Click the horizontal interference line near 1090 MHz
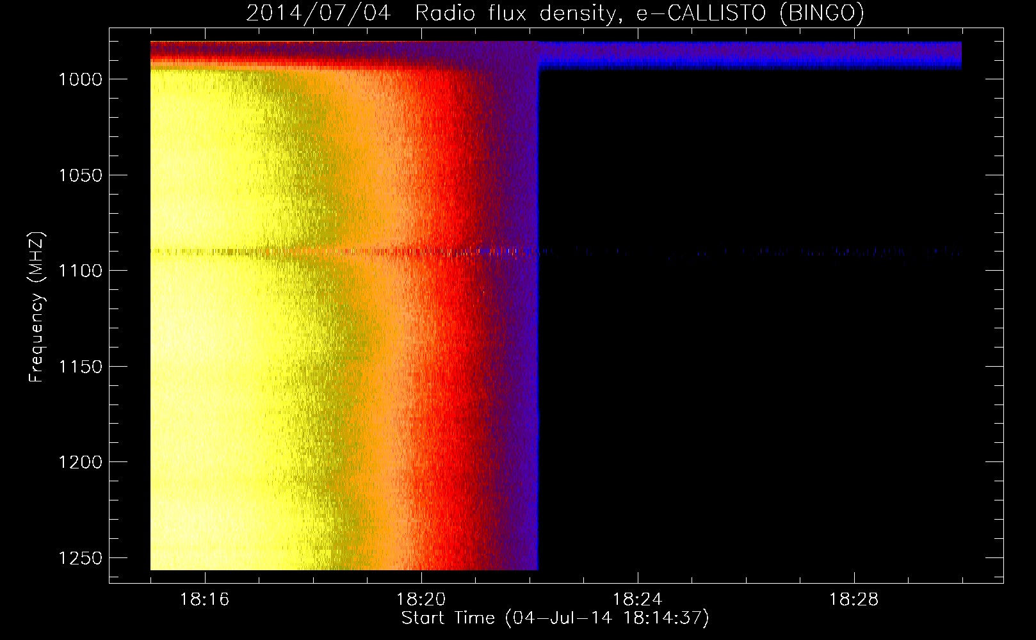 (x=556, y=252)
